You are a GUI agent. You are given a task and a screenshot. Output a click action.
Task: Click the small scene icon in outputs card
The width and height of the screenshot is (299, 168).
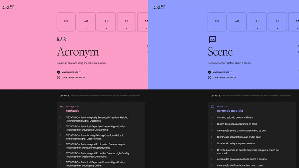coord(213,107)
